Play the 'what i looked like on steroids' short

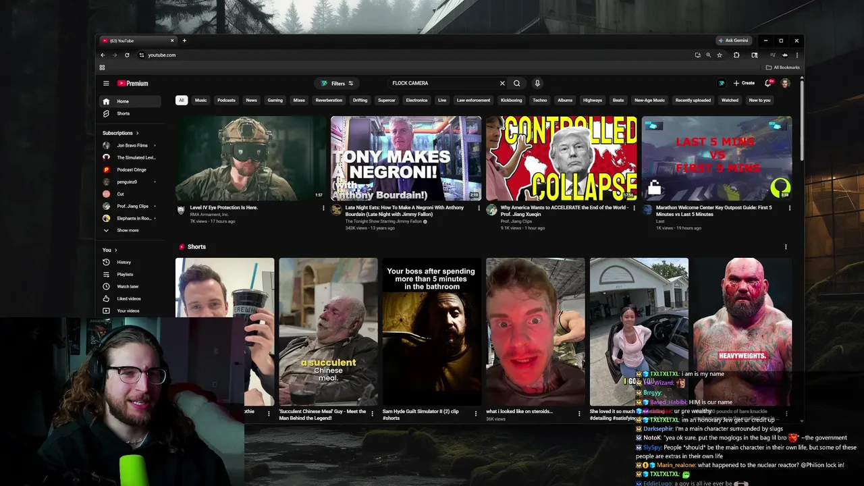click(535, 331)
